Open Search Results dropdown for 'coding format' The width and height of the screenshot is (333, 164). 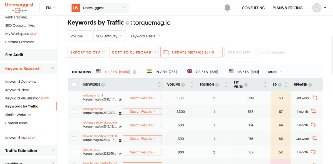click(142, 112)
